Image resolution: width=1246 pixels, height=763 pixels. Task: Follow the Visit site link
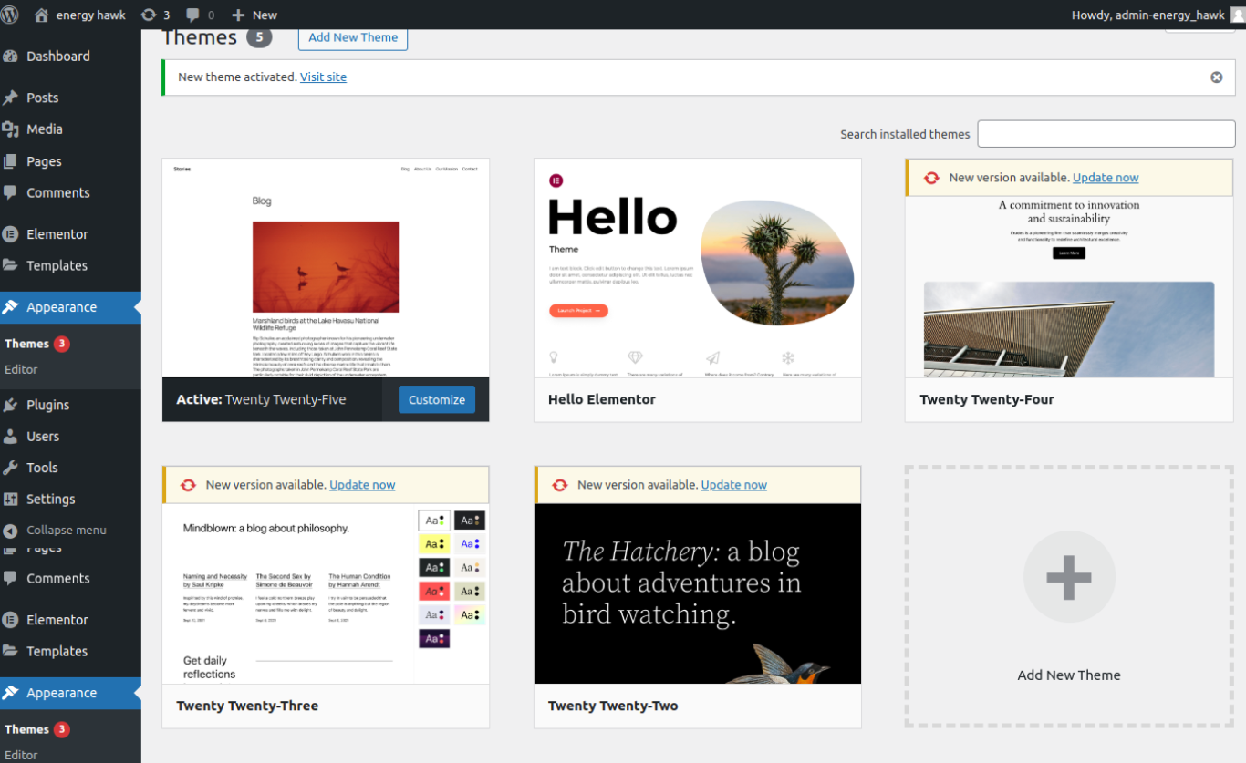[323, 77]
